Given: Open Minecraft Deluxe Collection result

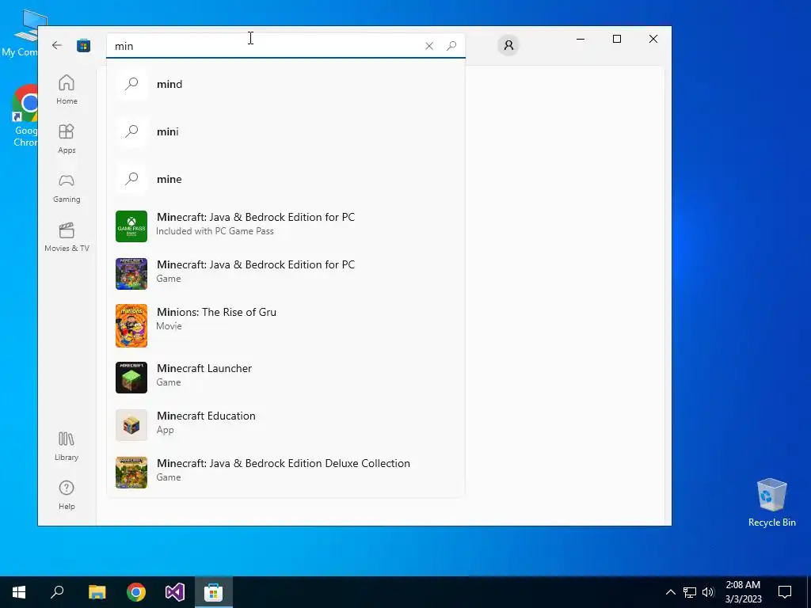Looking at the screenshot, I should (285, 473).
